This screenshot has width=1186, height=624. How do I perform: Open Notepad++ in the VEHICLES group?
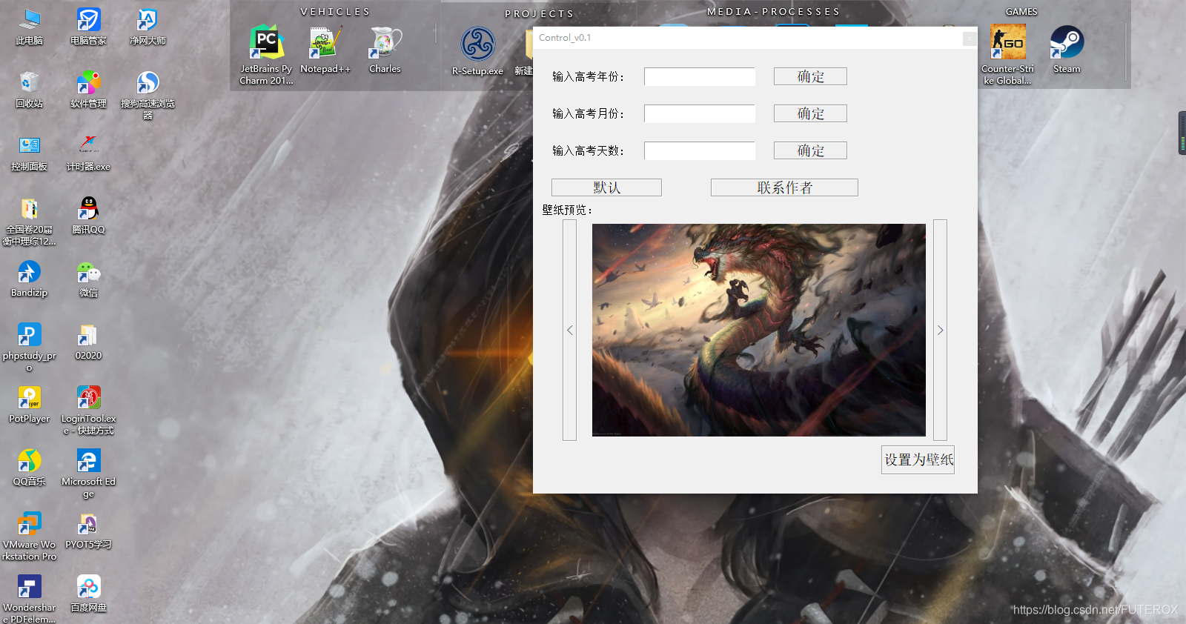pyautogui.click(x=325, y=49)
